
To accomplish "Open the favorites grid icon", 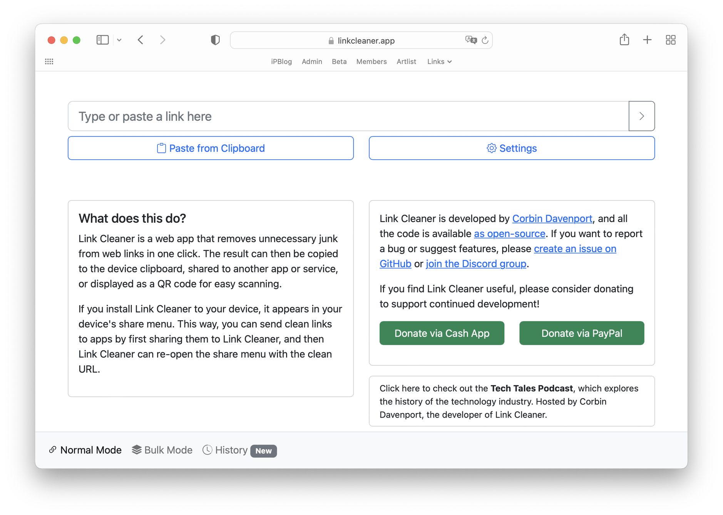I will [x=49, y=62].
